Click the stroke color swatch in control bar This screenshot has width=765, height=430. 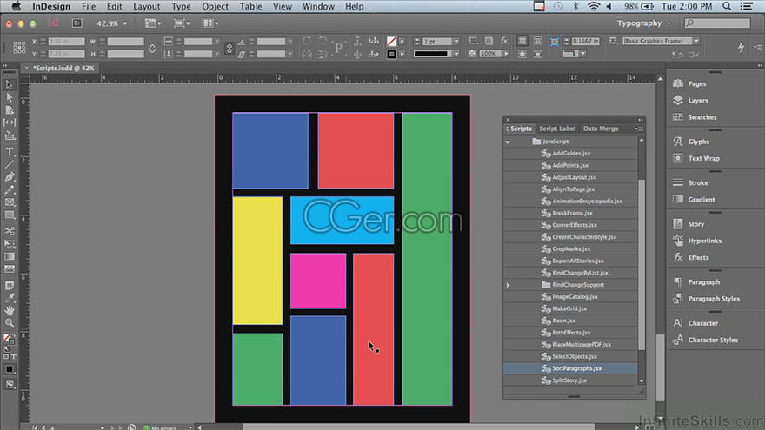391,54
